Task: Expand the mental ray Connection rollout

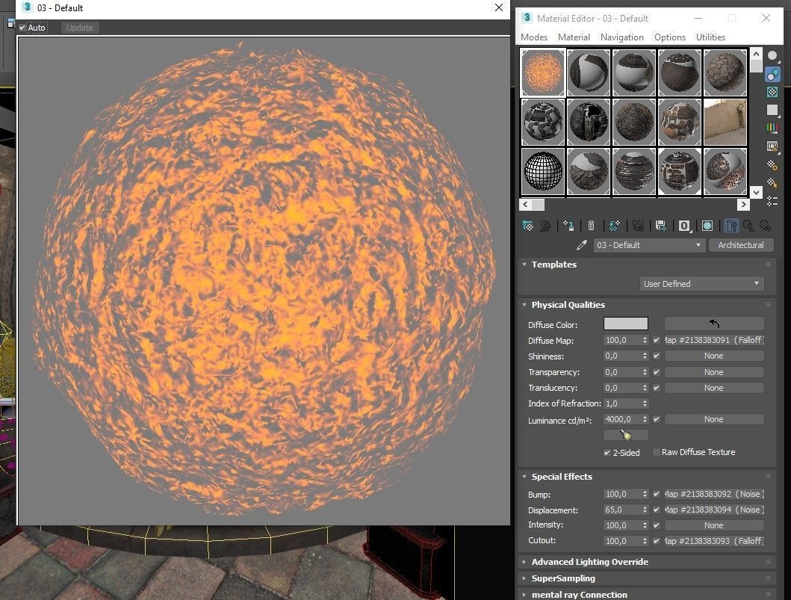Action: tap(524, 595)
